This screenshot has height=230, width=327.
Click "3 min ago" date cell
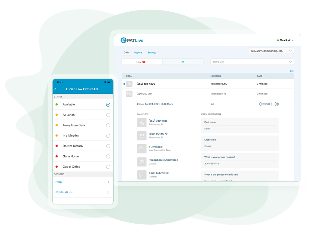point(262,94)
